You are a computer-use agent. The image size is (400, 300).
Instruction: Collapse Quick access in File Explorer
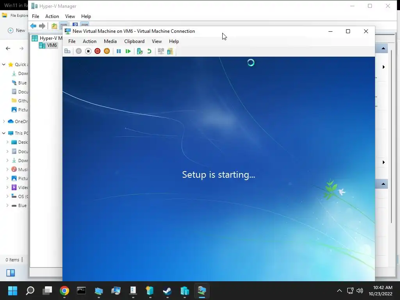point(4,64)
